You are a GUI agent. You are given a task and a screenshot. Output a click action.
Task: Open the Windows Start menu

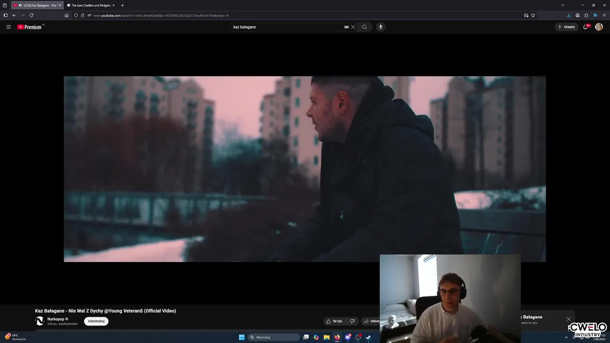pyautogui.click(x=242, y=337)
